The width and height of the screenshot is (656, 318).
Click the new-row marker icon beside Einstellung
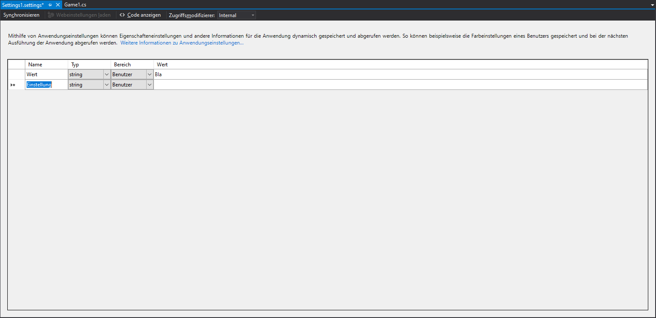13,85
